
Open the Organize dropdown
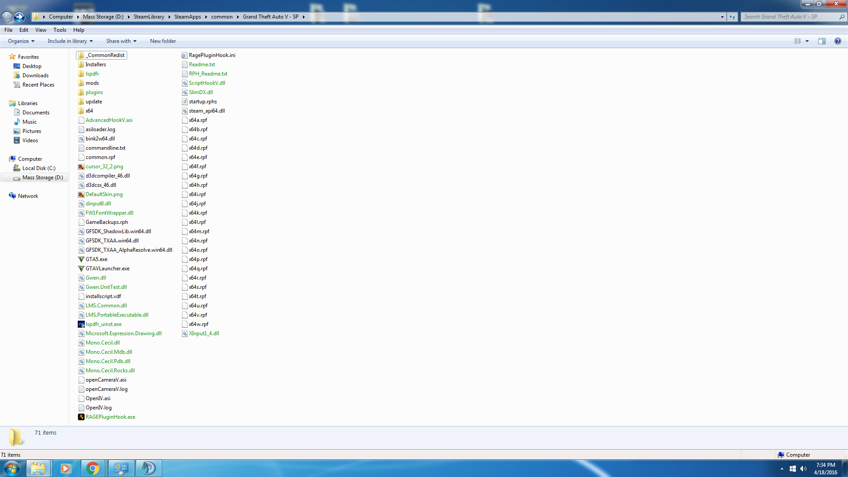[x=21, y=41]
